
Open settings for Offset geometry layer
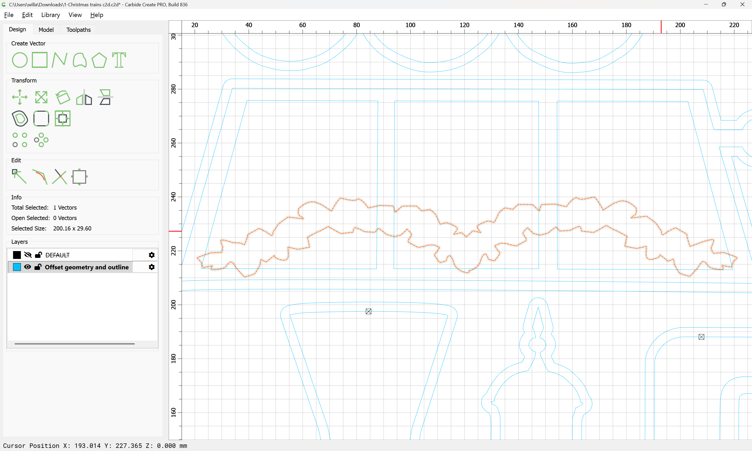(151, 267)
